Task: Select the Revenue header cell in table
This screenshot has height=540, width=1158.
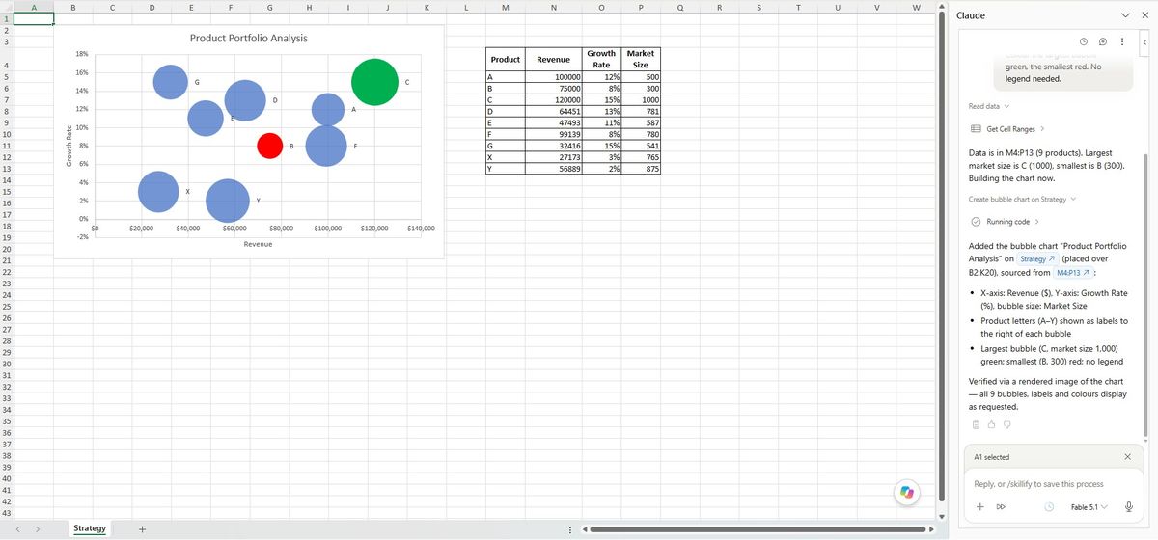Action: point(553,59)
